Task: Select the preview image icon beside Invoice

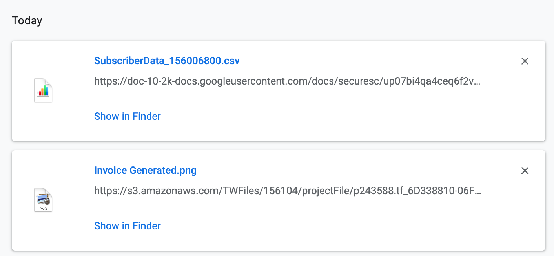Action: point(43,199)
